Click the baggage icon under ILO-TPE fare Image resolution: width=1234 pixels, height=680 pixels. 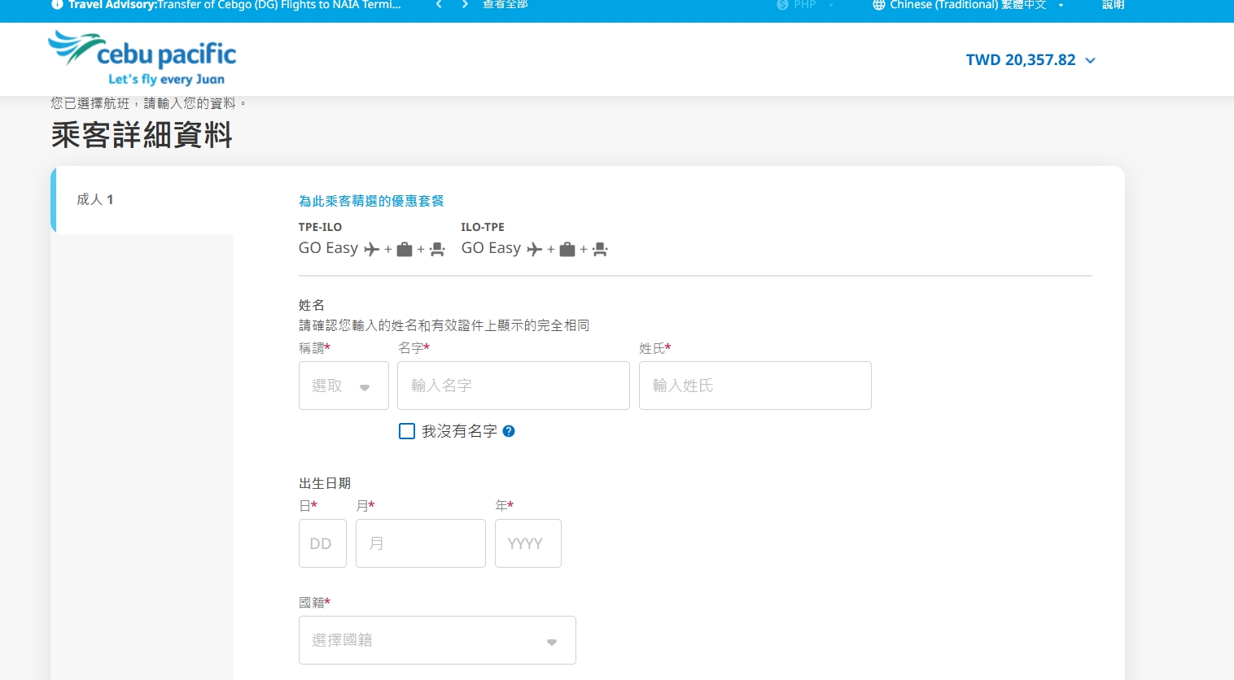(567, 249)
